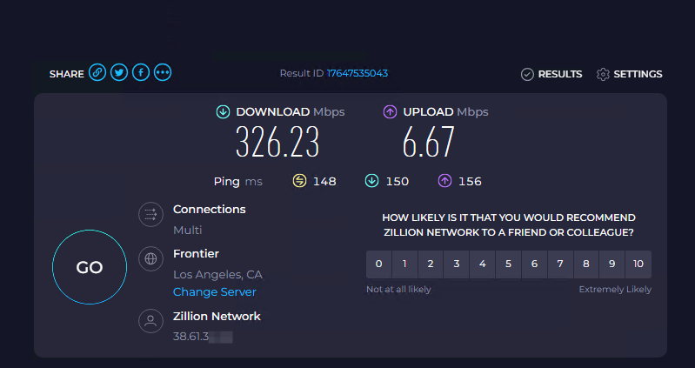Open more share options icon
This screenshot has height=368, width=695.
click(x=163, y=74)
